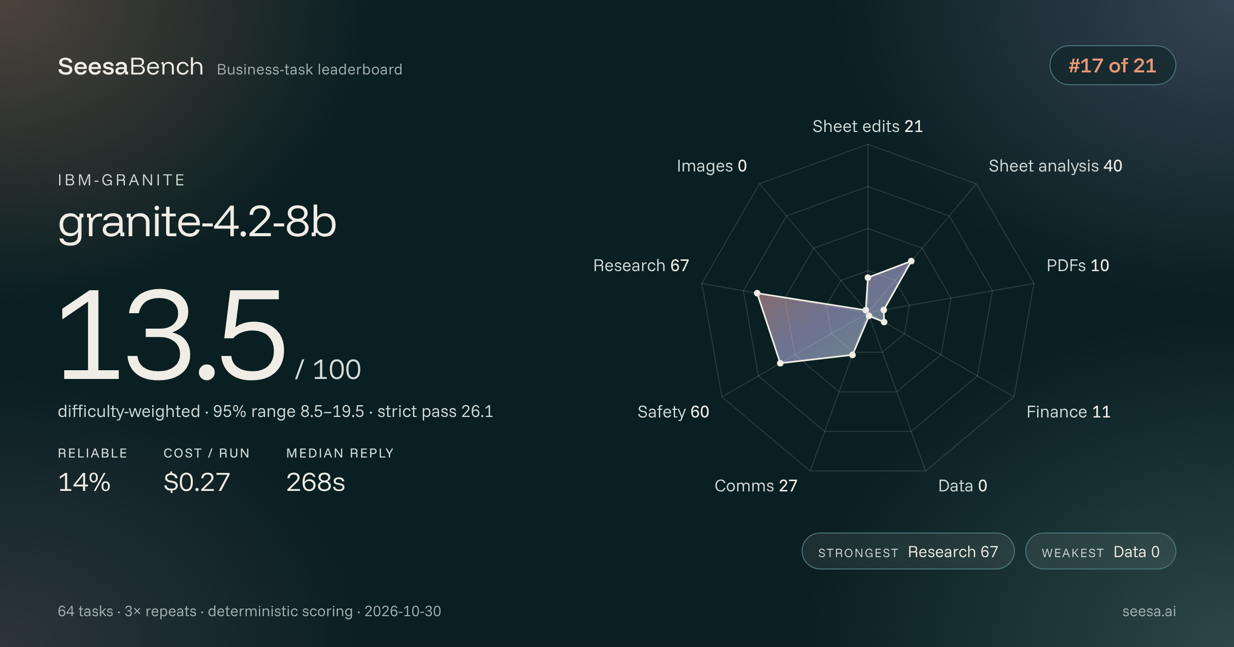Click the SeesaBench logo text

131,67
